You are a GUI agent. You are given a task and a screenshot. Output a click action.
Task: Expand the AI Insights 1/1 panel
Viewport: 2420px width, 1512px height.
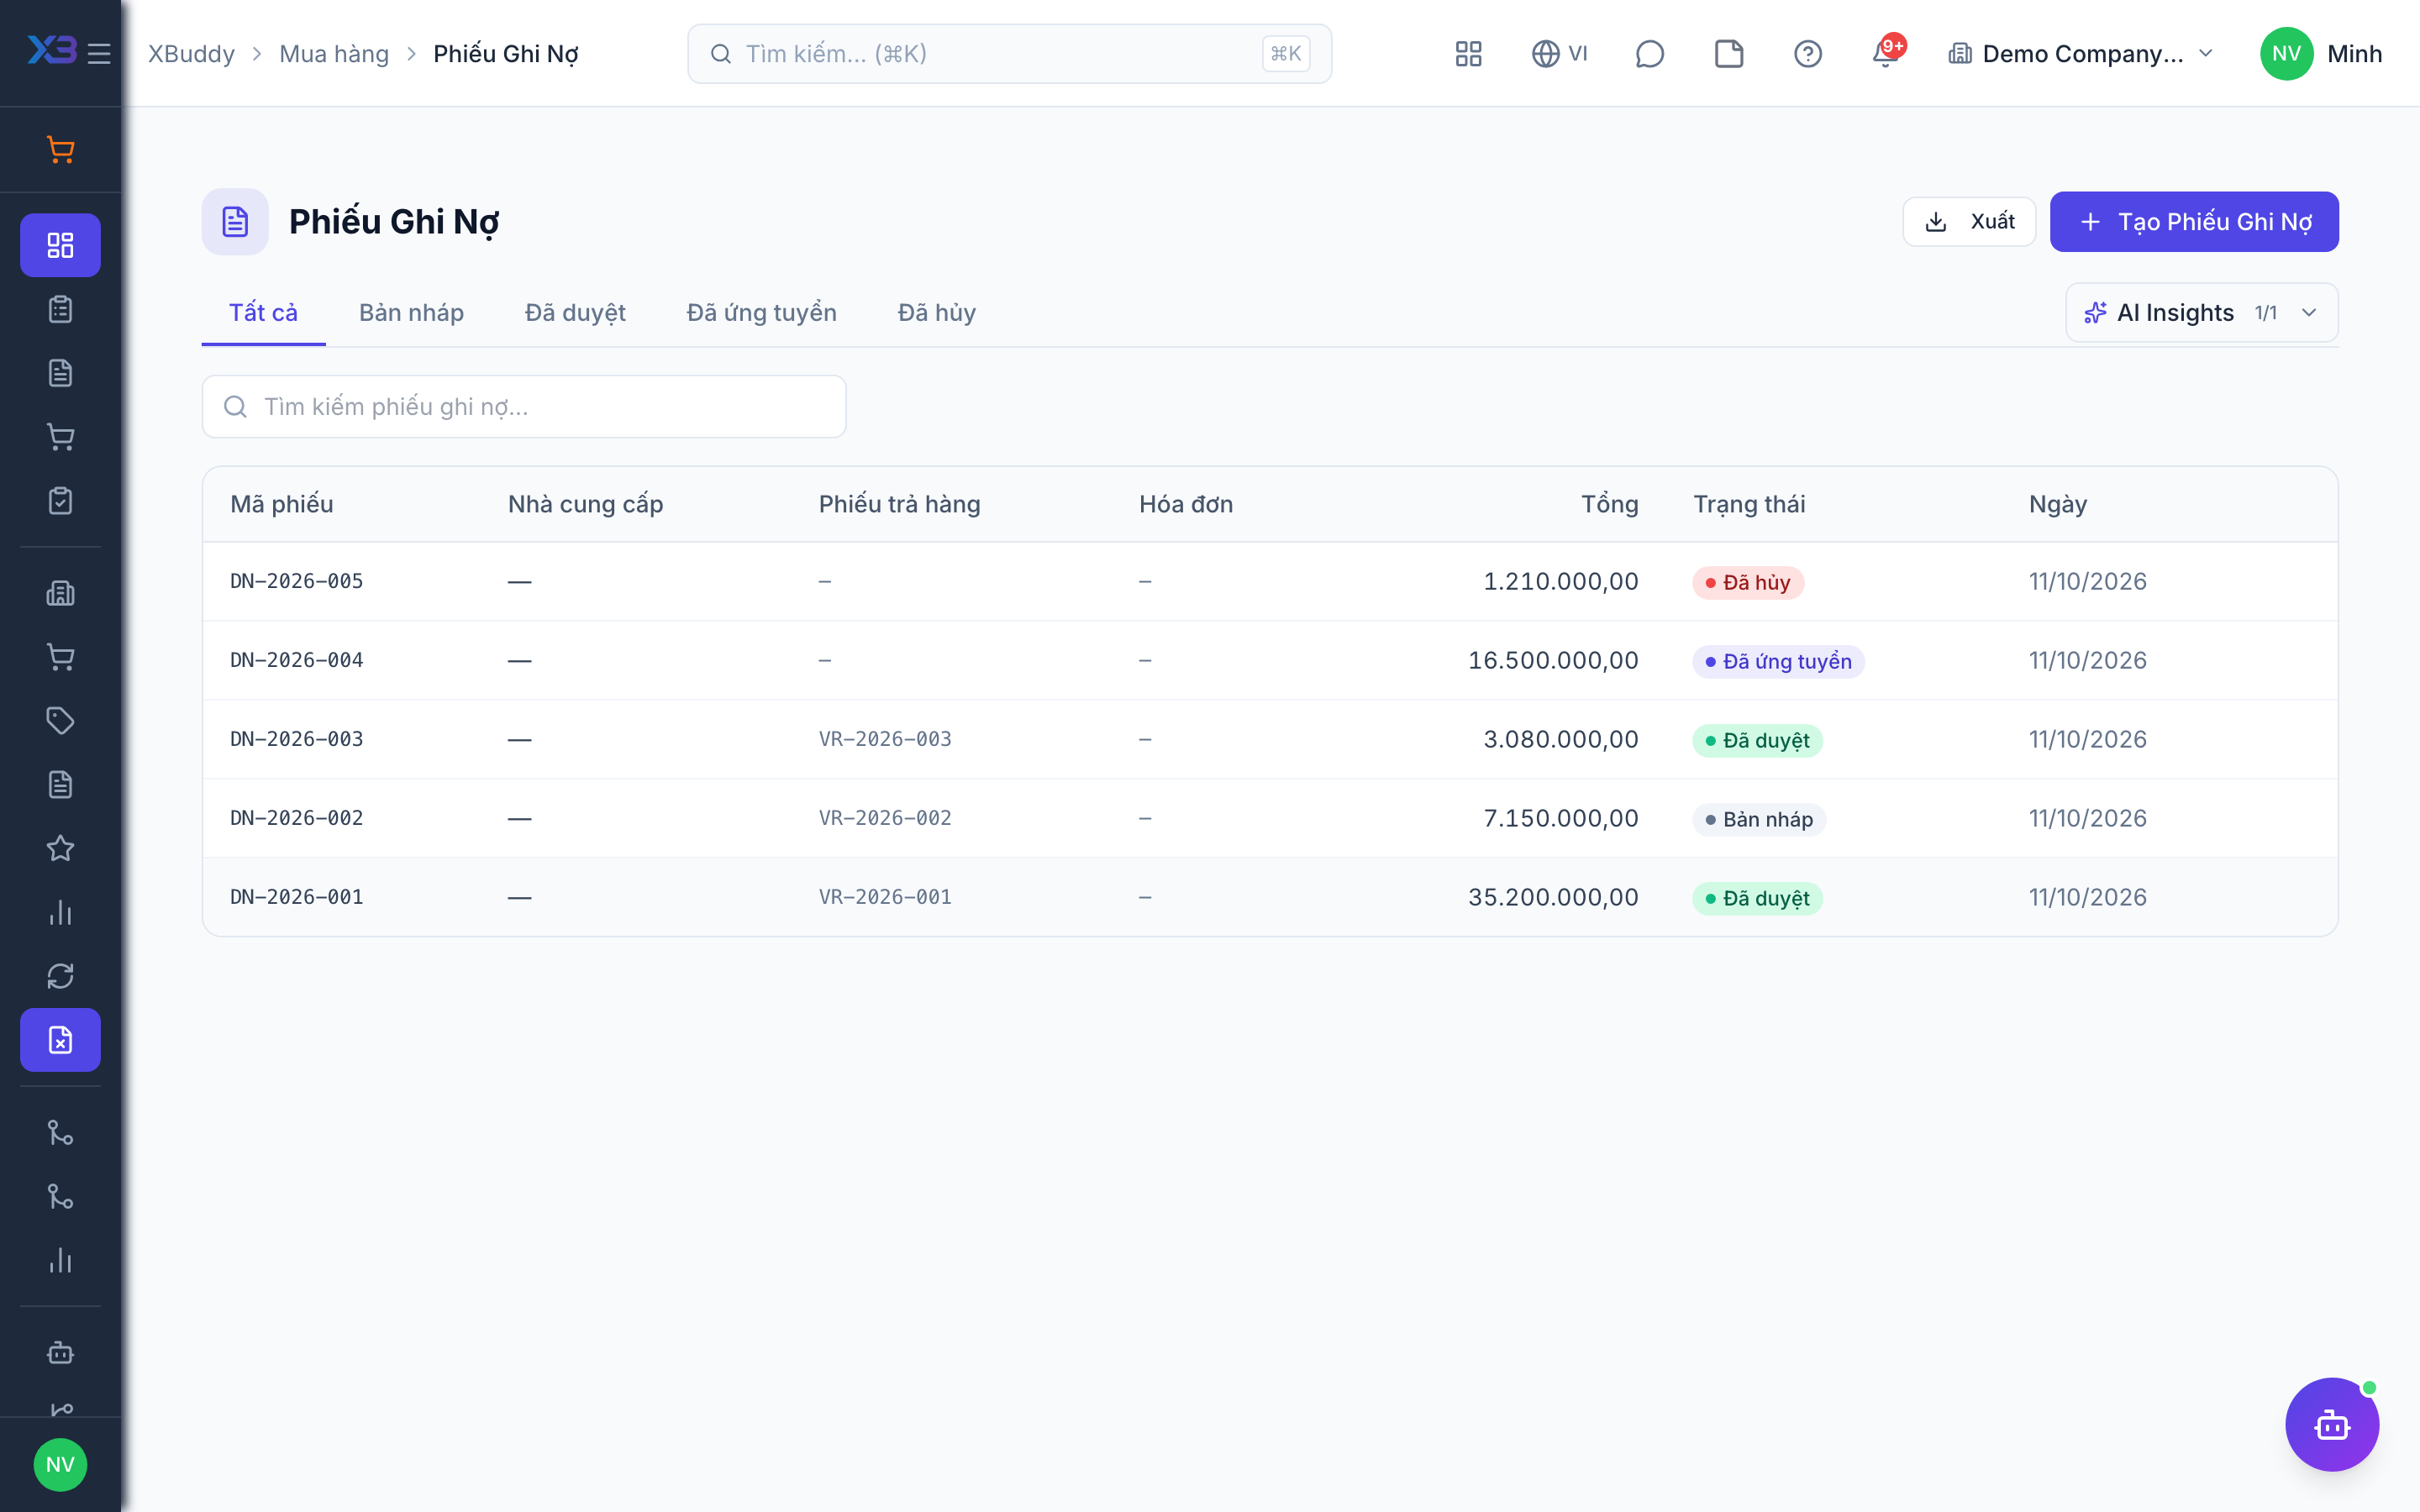(2201, 313)
